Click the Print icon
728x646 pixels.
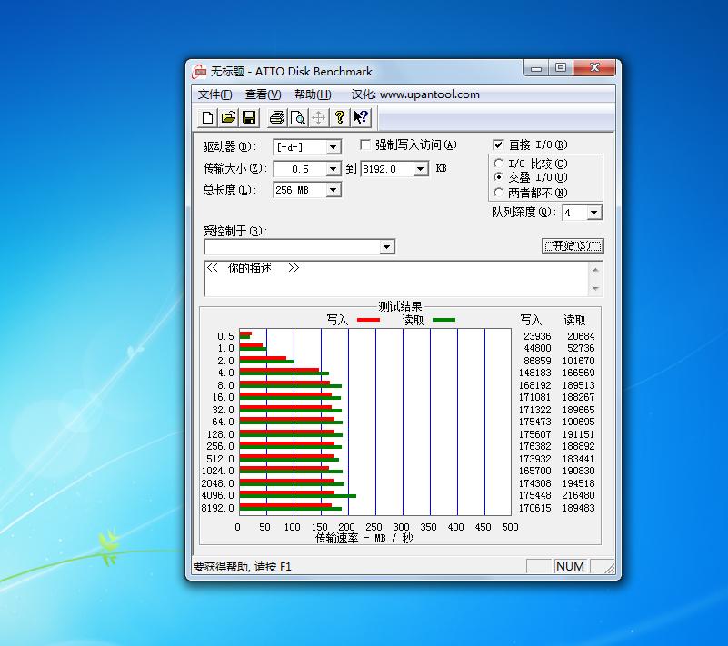276,117
